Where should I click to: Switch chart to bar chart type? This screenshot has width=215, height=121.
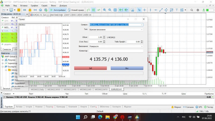[x=88, y=10]
